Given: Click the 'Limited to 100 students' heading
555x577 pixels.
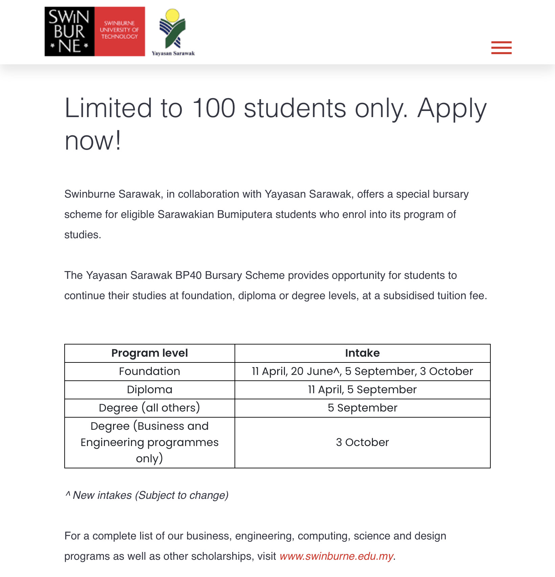Looking at the screenshot, I should [x=275, y=124].
